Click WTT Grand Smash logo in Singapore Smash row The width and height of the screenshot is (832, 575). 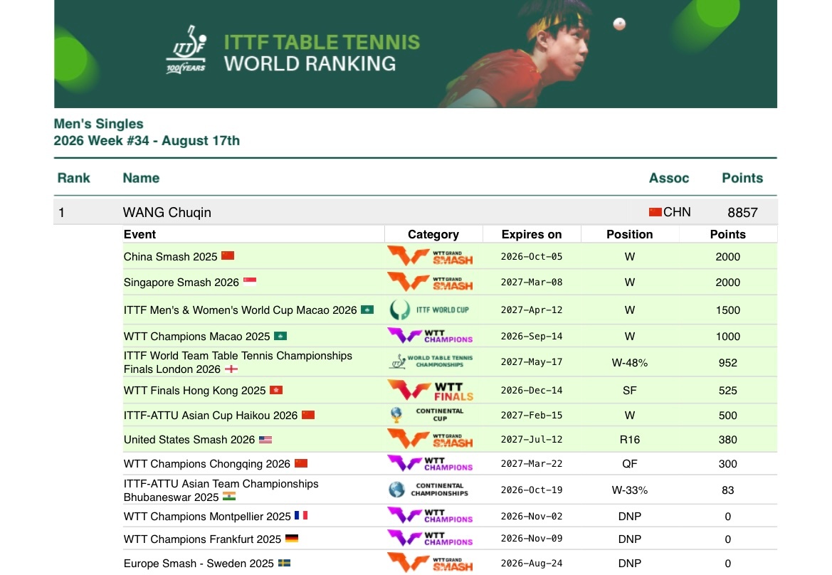click(x=430, y=282)
